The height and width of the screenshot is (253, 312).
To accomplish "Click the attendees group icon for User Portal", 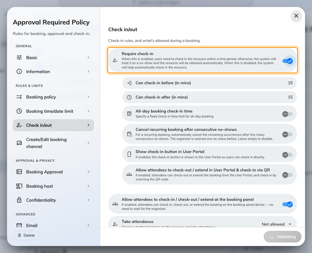I will click(x=129, y=175).
